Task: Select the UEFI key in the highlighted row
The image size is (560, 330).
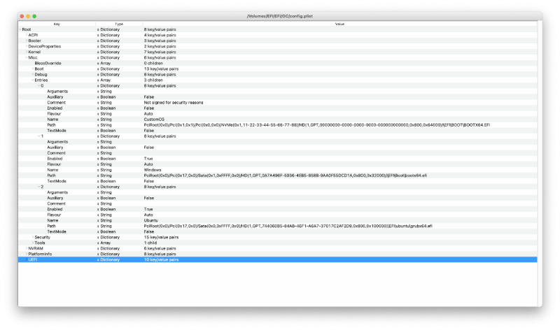Action: coord(32,259)
